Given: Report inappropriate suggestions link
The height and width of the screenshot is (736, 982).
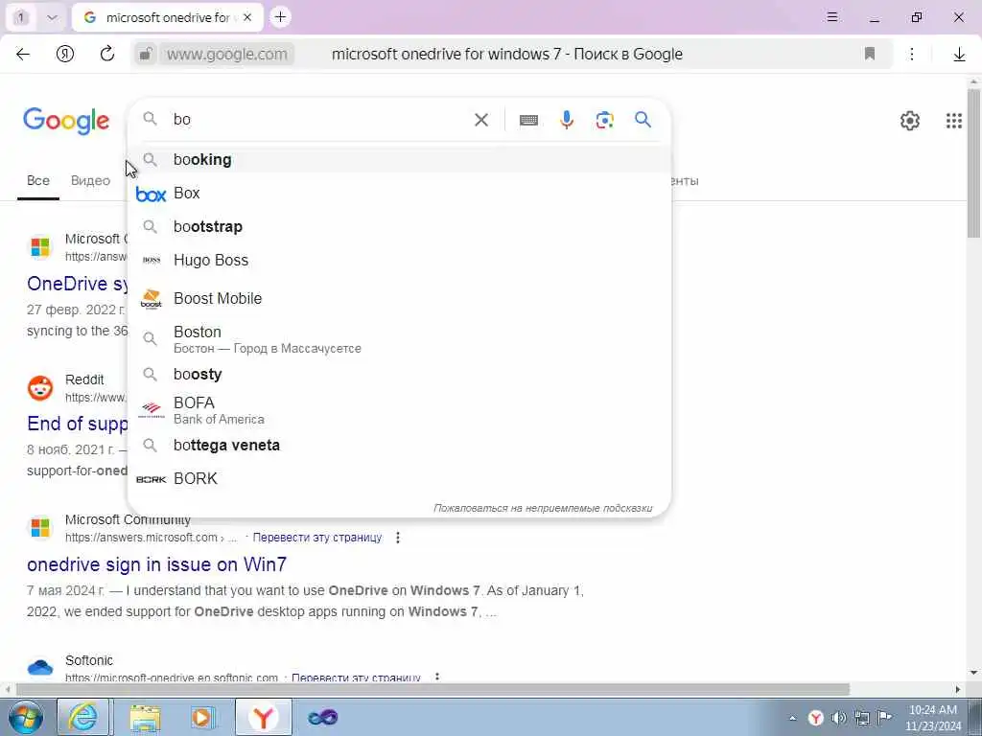Looking at the screenshot, I should (543, 508).
